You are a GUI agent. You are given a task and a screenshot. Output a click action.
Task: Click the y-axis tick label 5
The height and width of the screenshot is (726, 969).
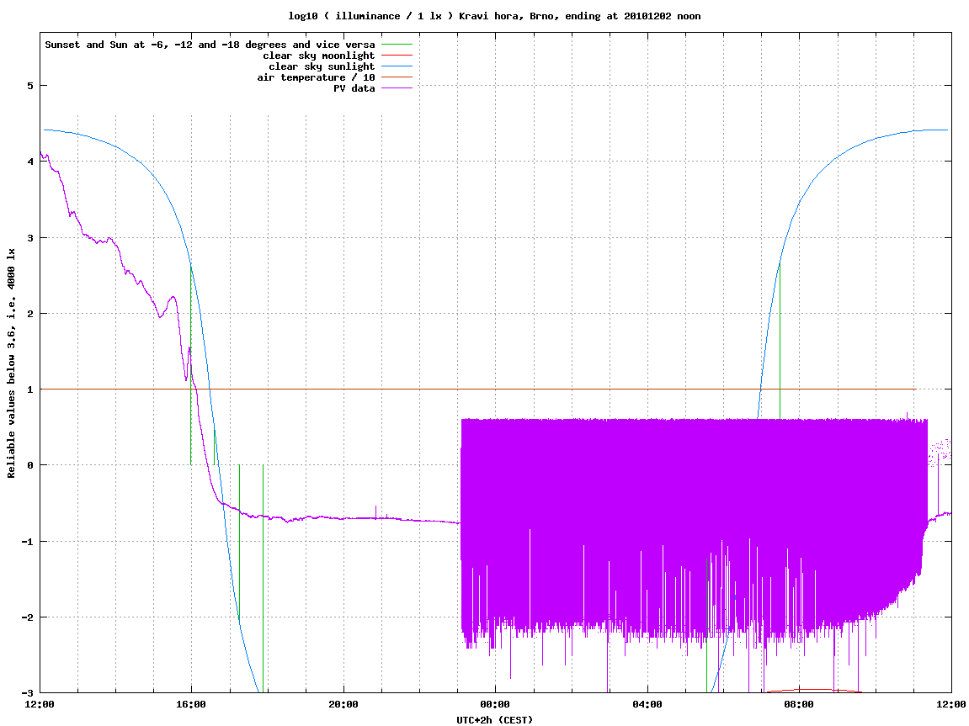[29, 86]
